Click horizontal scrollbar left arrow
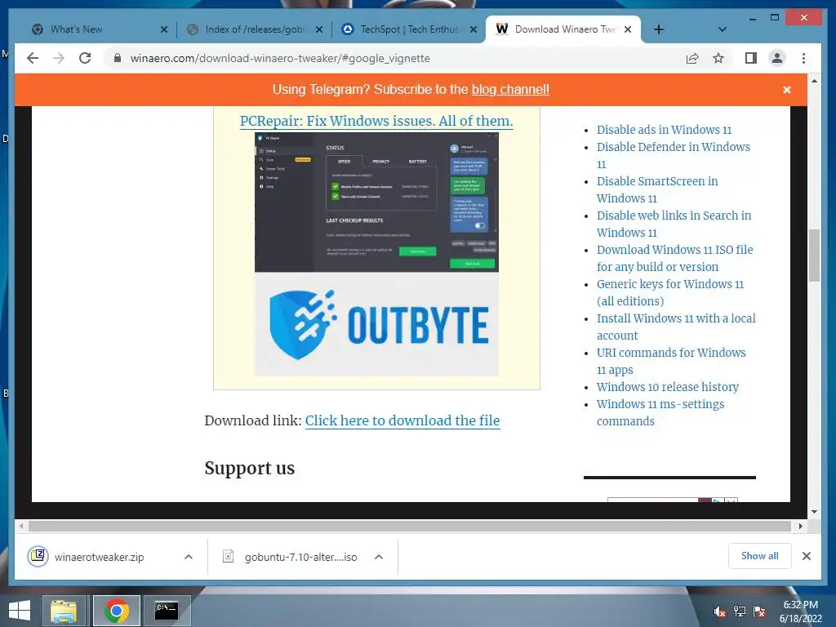Image resolution: width=836 pixels, height=627 pixels. tap(21, 527)
